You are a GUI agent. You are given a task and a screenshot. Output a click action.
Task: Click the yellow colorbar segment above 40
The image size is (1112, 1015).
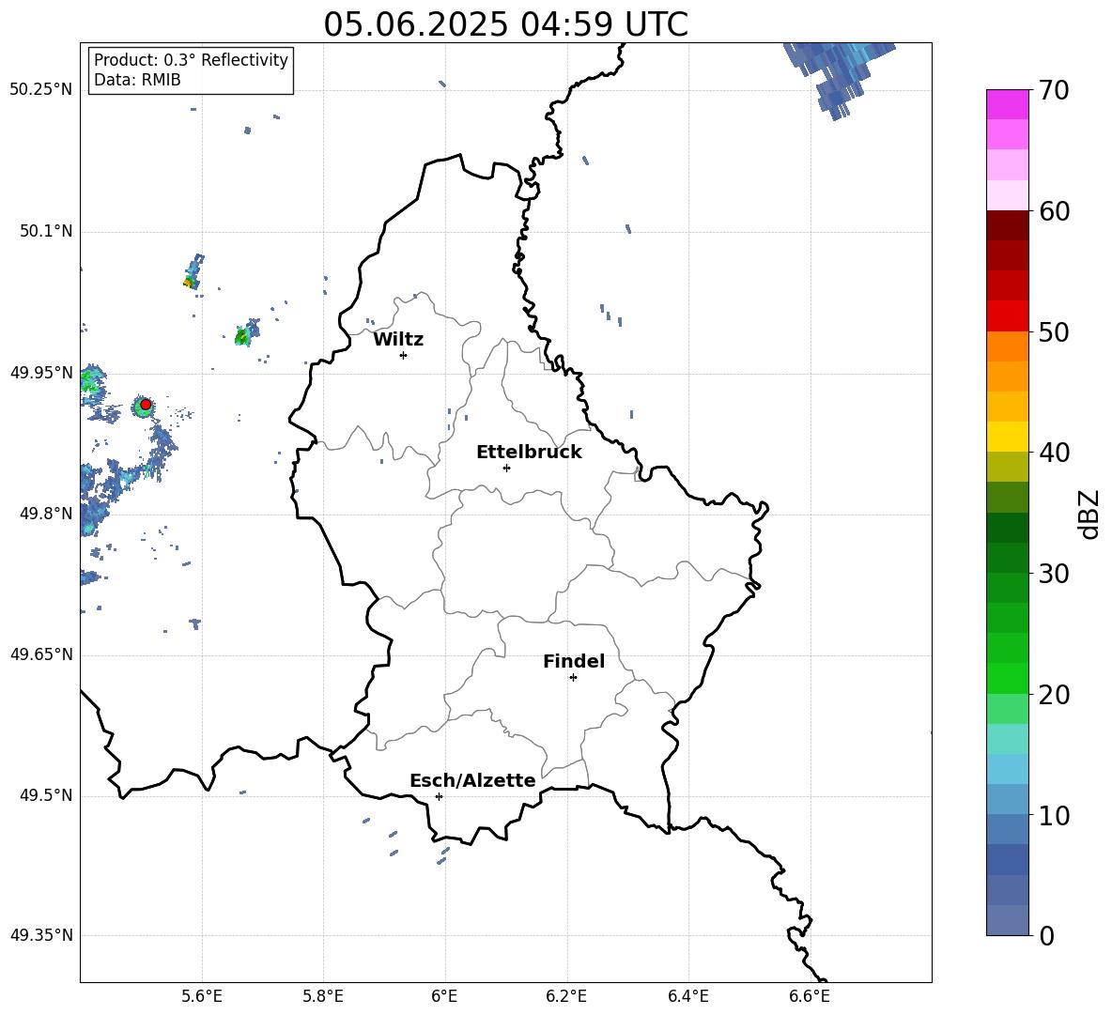(1007, 437)
